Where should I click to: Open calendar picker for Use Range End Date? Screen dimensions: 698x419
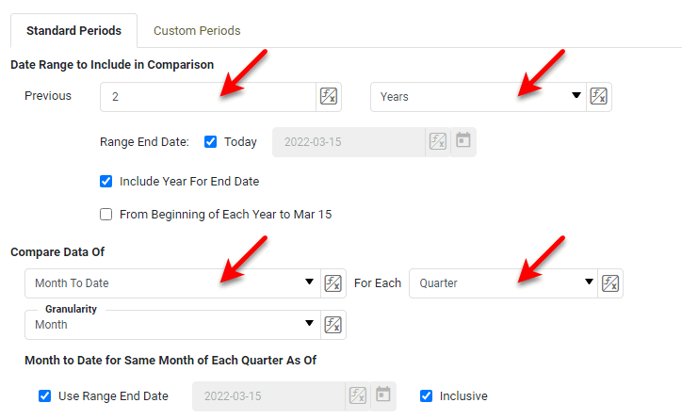pos(382,395)
